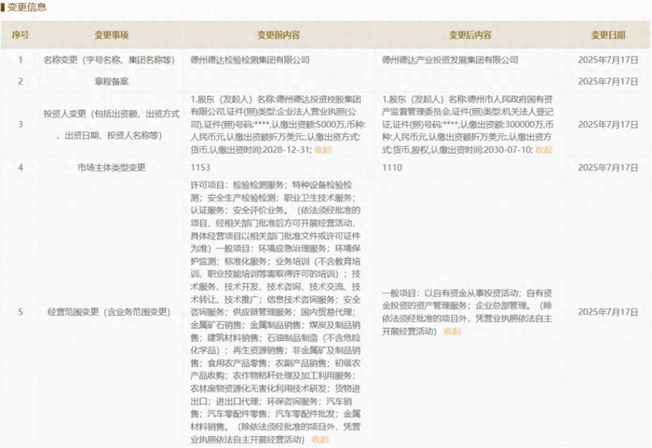Select new name 德州德达产业投资发展集团有限公司
The width and height of the screenshot is (652, 448).
(450, 60)
